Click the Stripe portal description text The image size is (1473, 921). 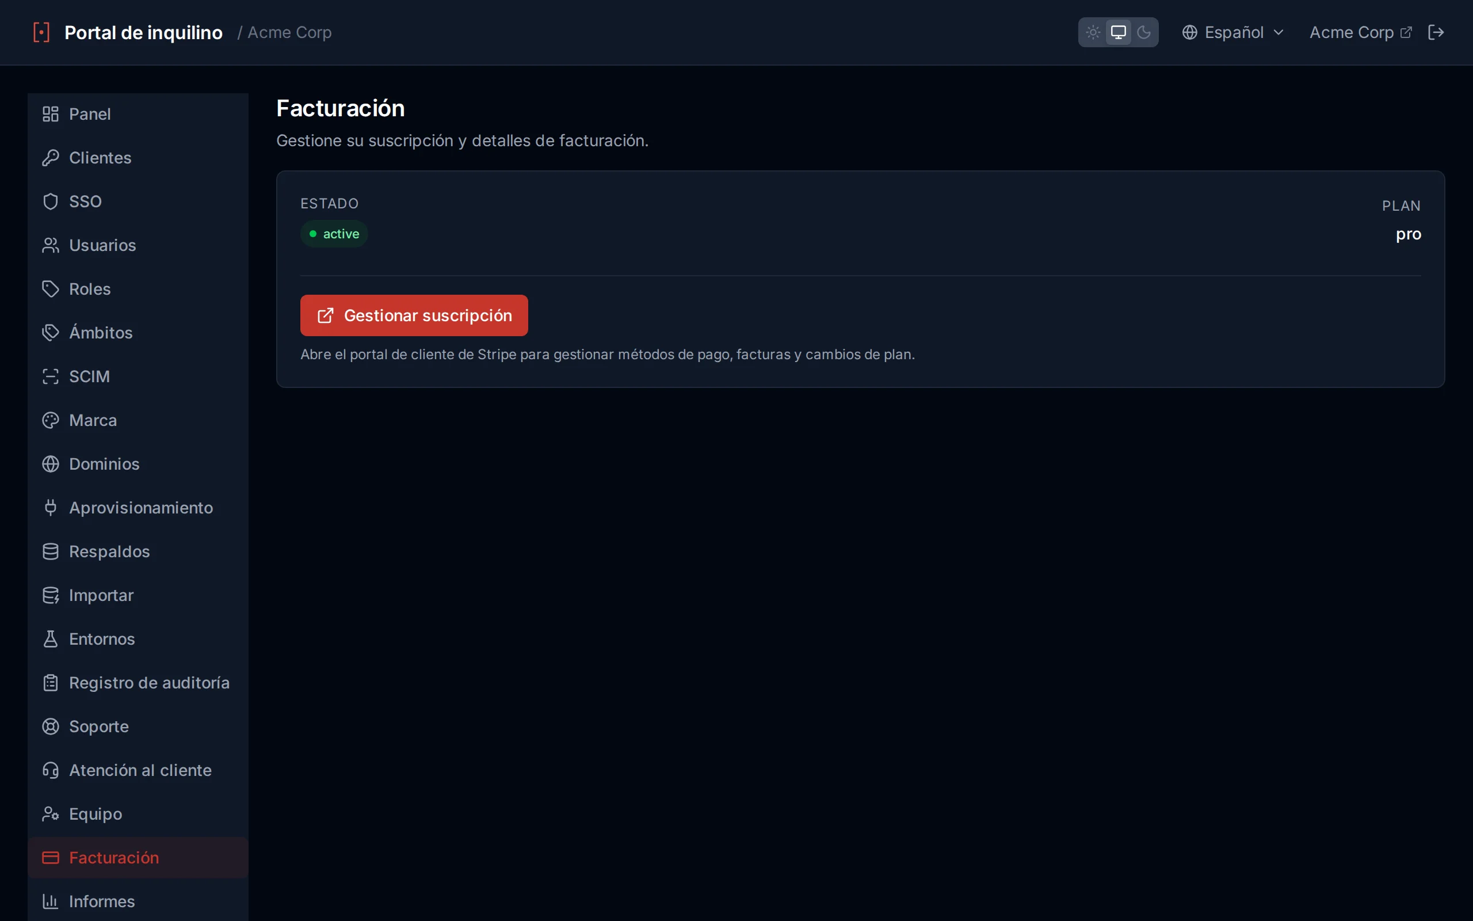pyautogui.click(x=608, y=355)
